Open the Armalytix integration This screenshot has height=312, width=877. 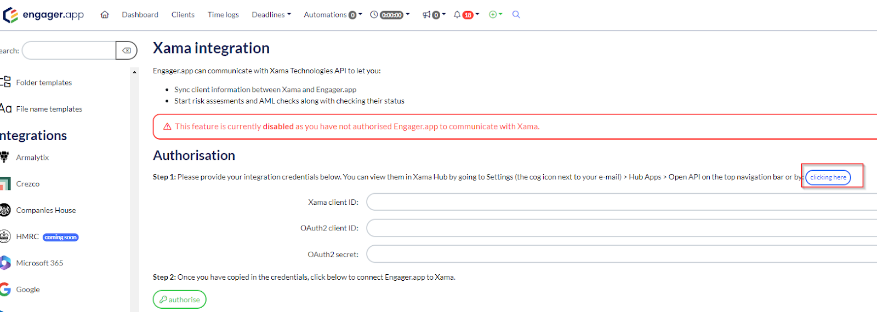click(32, 158)
